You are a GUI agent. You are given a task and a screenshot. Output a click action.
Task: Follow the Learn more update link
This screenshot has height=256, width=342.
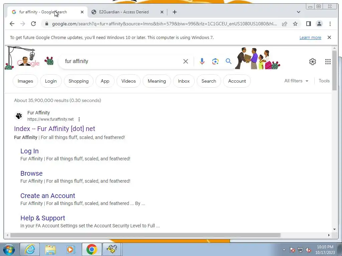[x=310, y=37]
